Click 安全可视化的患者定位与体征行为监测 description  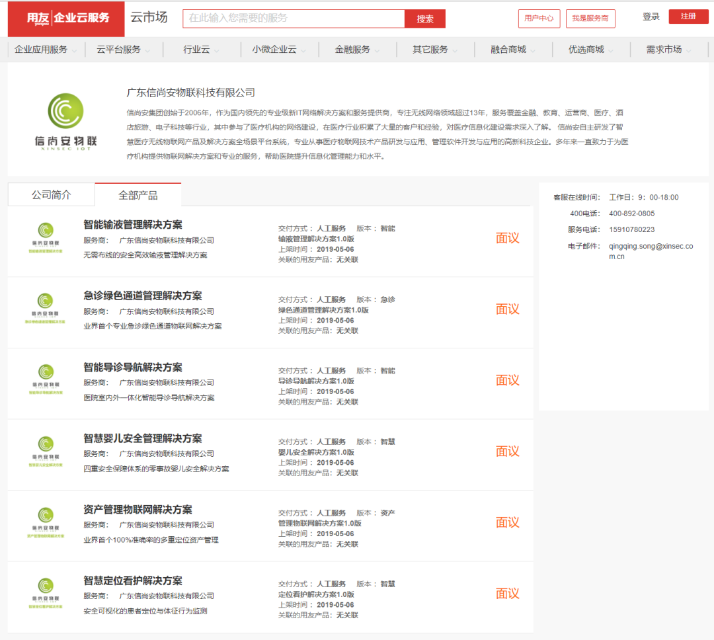click(x=145, y=611)
